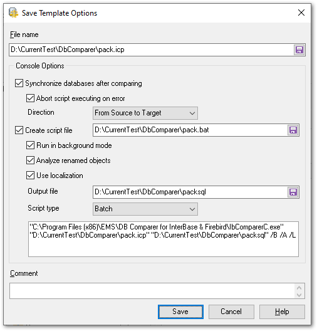Uncheck Abort script executing on error
Image resolution: width=317 pixels, height=331 pixels.
point(30,98)
